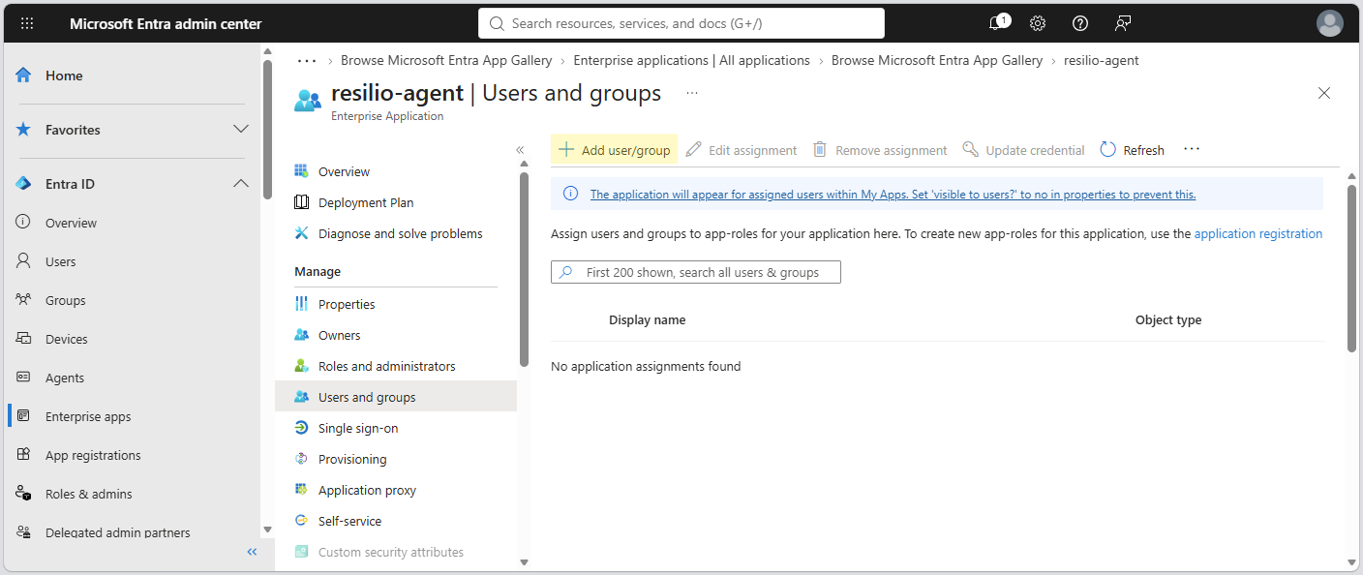Click the first Browse Microsoft Entra App Gallery breadcrumb
1363x575 pixels.
point(446,60)
